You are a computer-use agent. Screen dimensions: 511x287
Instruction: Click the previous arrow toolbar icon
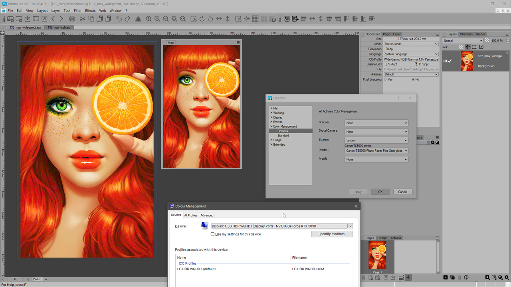53,19
